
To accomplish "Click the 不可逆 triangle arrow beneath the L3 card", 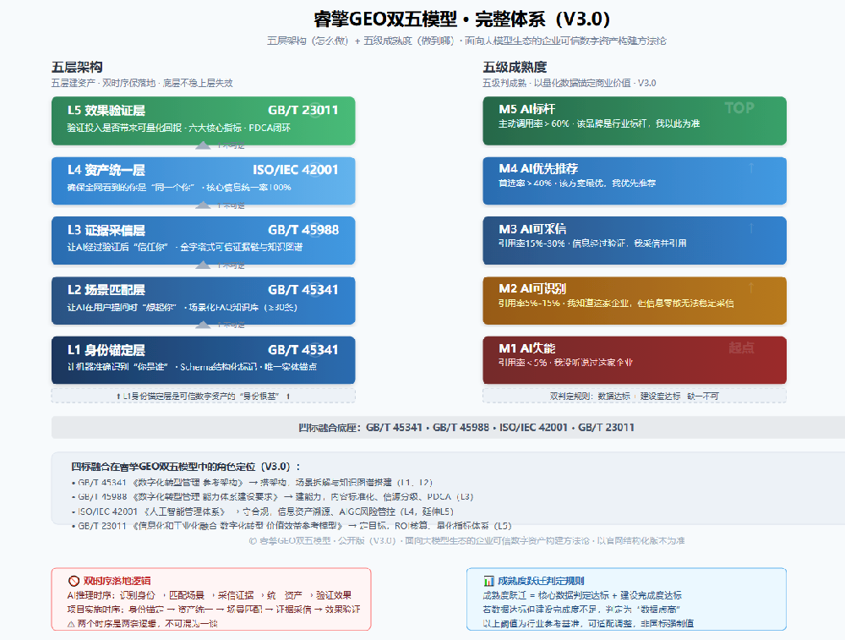I will [x=203, y=265].
